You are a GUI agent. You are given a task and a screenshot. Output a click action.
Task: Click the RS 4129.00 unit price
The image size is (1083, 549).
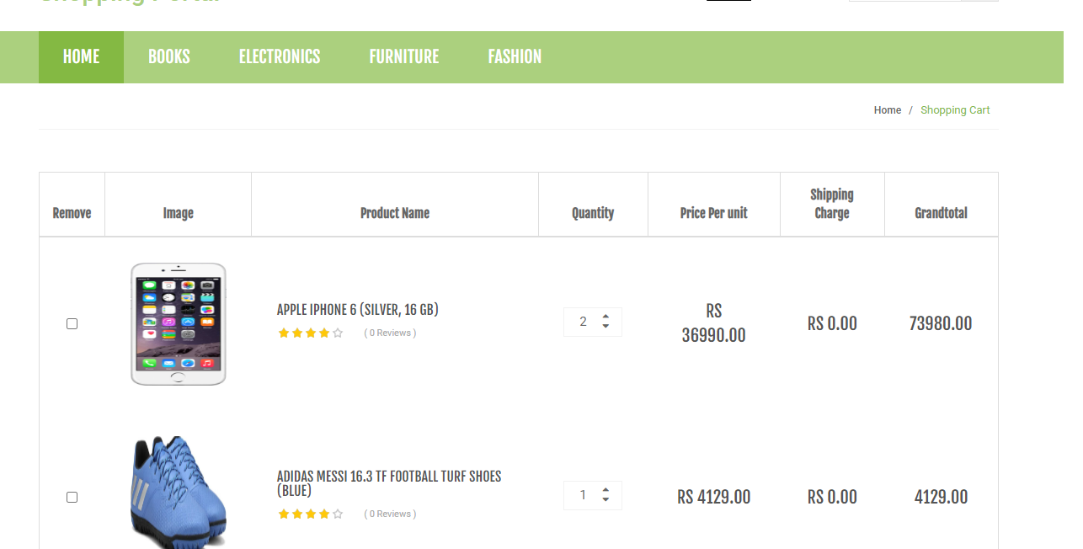pyautogui.click(x=714, y=497)
